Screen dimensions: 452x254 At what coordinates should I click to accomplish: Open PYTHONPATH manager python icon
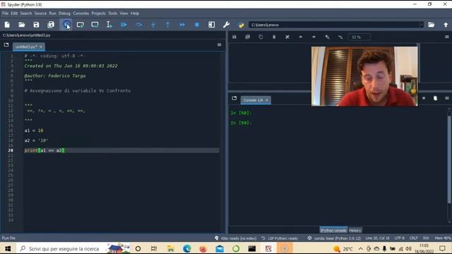(241, 25)
